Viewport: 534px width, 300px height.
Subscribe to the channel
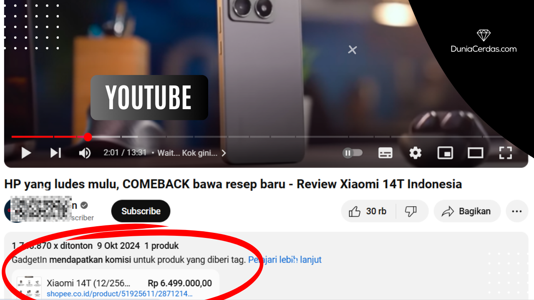pyautogui.click(x=141, y=211)
